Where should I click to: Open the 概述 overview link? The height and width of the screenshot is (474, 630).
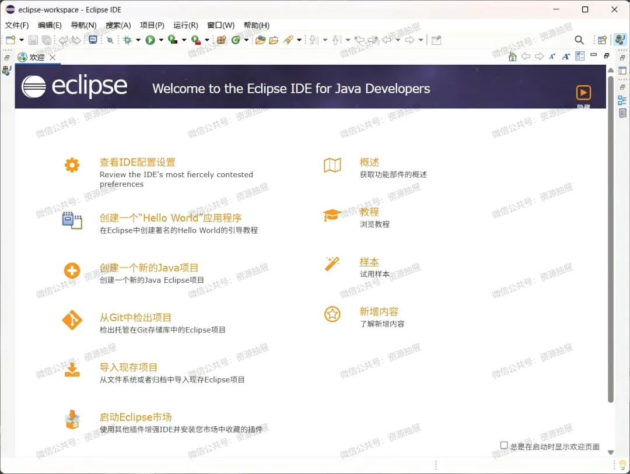pyautogui.click(x=369, y=162)
